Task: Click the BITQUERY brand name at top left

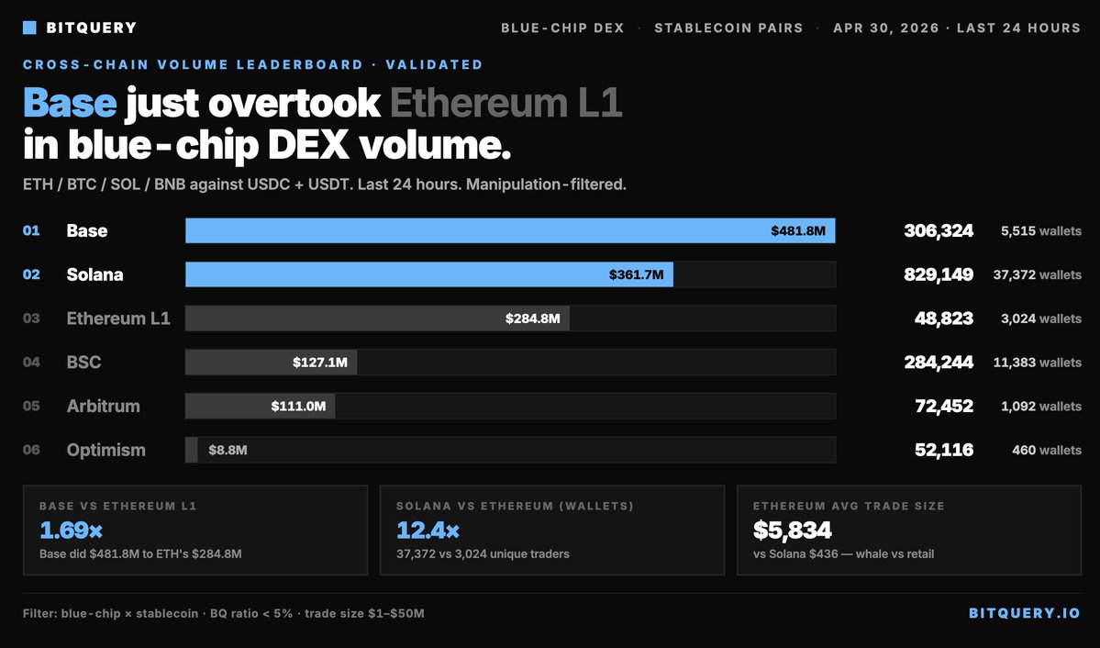Action: click(x=91, y=28)
